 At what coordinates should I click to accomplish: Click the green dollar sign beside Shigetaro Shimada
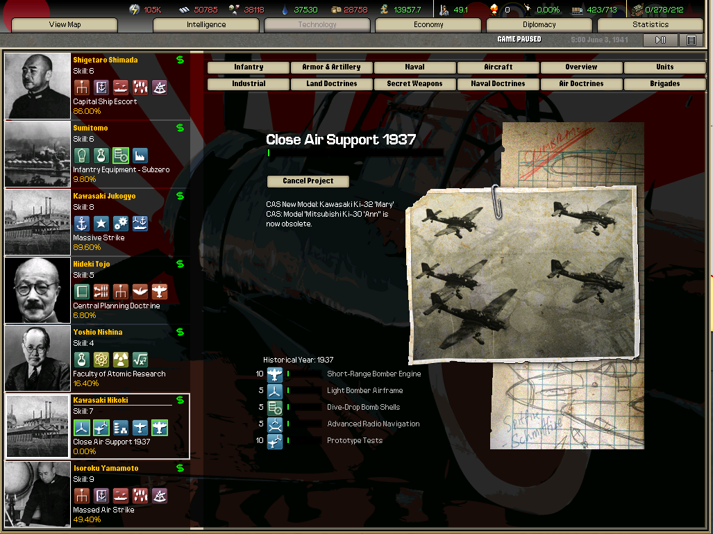[x=181, y=60]
